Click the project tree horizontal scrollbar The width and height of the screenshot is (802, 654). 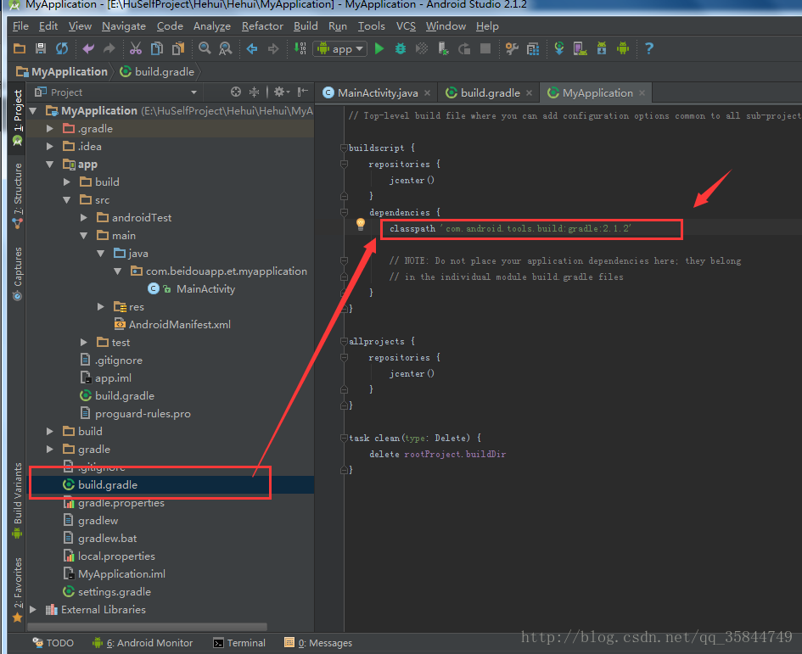148,627
